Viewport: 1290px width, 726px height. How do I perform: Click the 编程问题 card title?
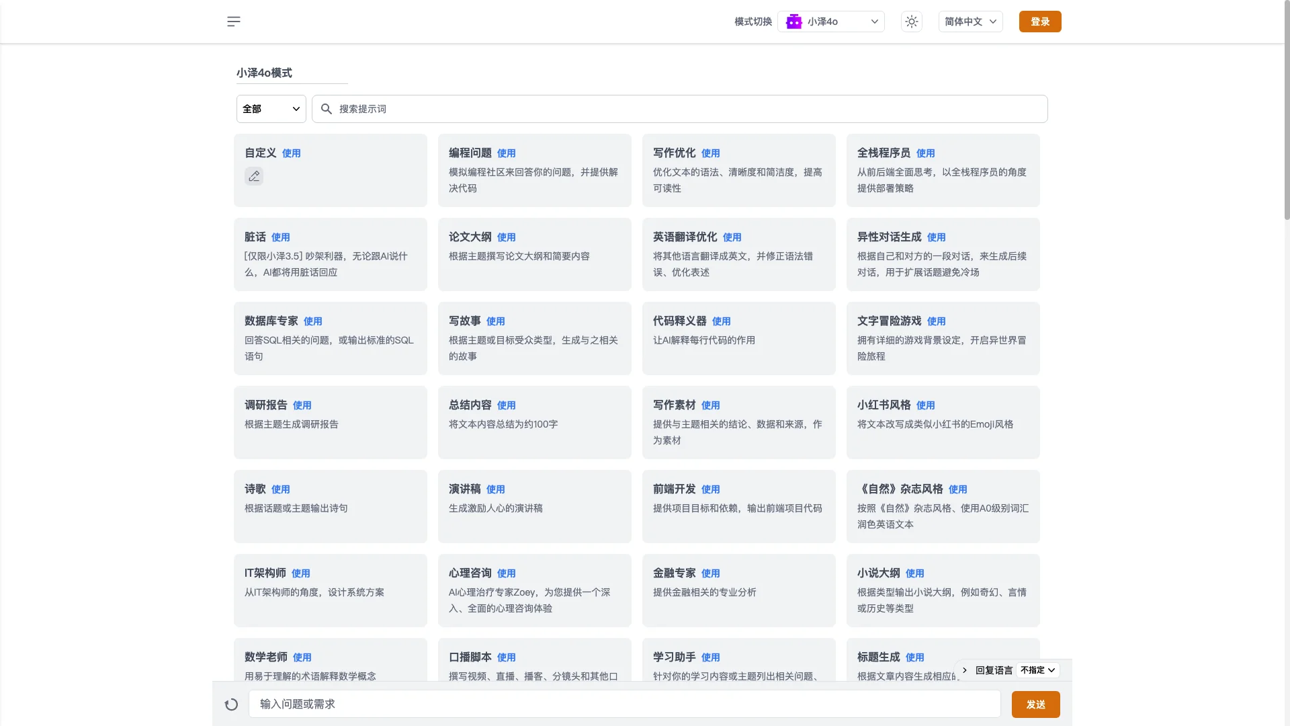pyautogui.click(x=470, y=153)
